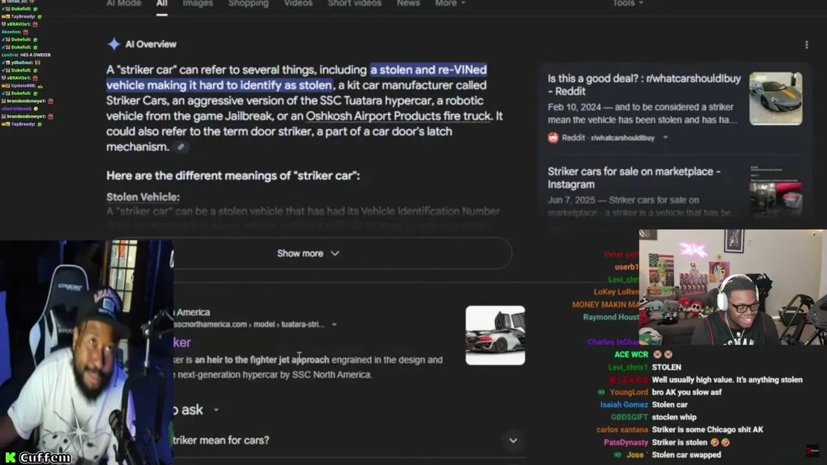Screen dimensions: 827x465
Task: Click the Reddit logo icon in source card
Action: coord(553,138)
